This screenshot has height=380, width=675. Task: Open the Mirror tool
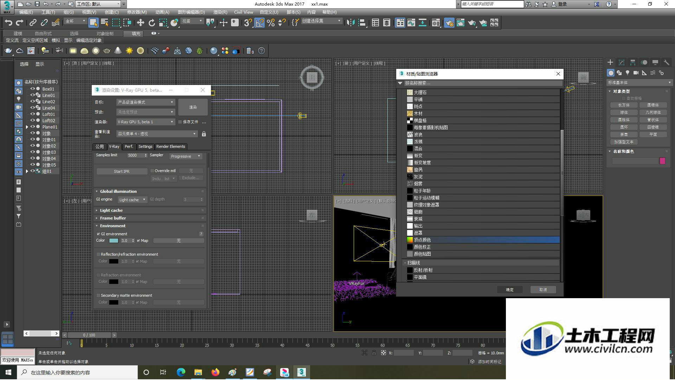point(351,23)
